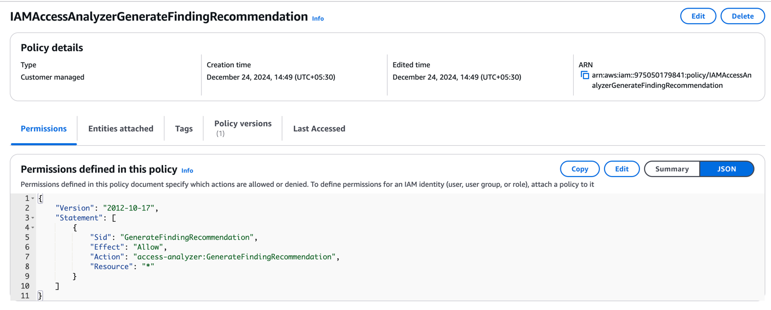The width and height of the screenshot is (771, 310).
Task: Click the "Customer managed" type value
Action: (52, 77)
